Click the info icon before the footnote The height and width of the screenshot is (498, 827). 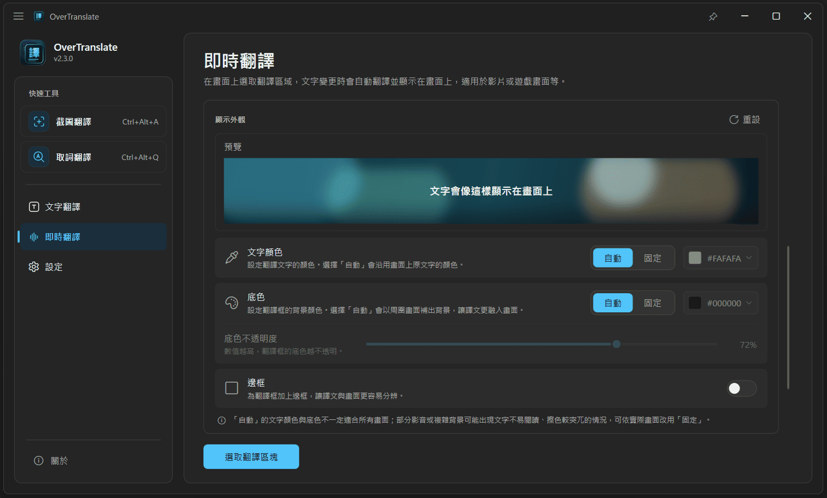point(221,420)
